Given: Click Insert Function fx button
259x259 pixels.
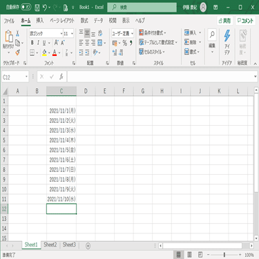Looking at the screenshot, I should click(x=61, y=77).
